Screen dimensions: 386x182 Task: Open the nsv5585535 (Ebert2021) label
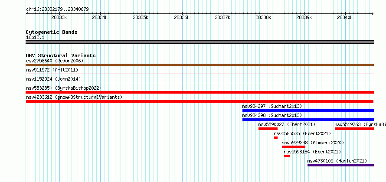pos(302,133)
